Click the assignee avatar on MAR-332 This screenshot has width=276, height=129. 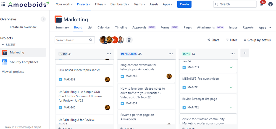(107, 79)
